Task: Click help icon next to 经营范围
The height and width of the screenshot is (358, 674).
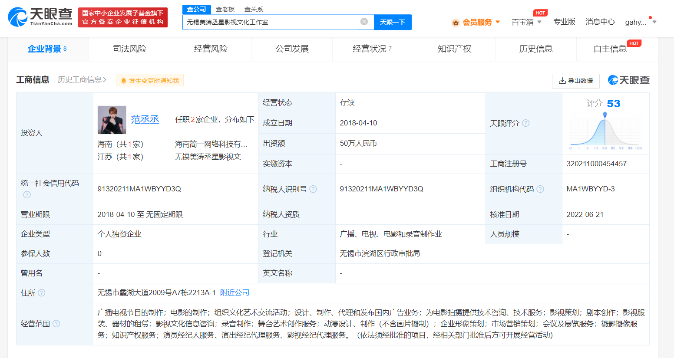Action: click(x=56, y=324)
